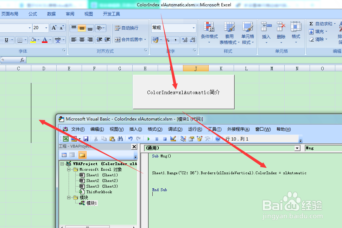The height and width of the screenshot is (228, 342).
Task: Open Find with the binoculars icon
Action: coord(120,138)
